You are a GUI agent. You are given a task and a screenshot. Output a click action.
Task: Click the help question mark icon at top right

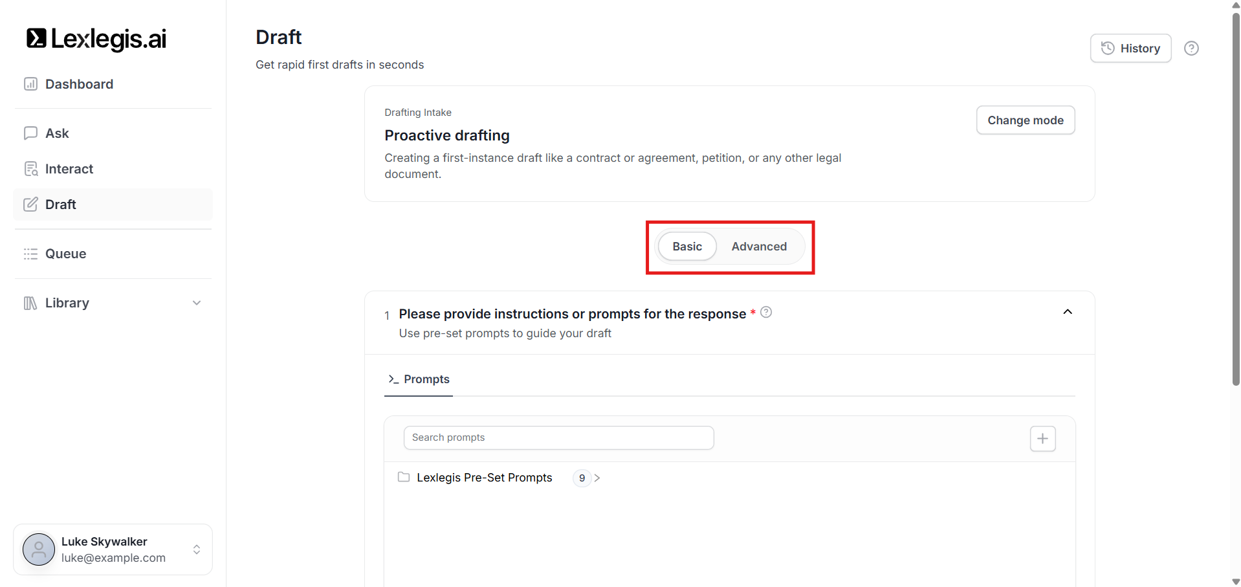point(1191,49)
